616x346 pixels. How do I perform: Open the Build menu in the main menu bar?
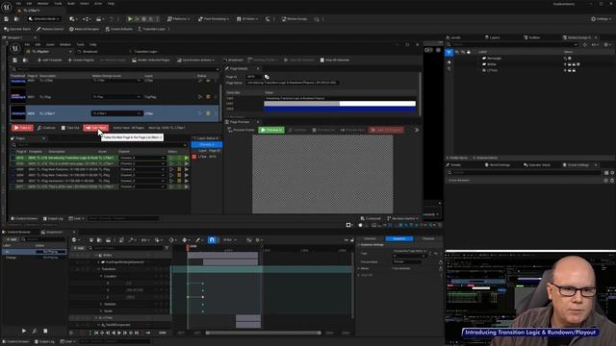pyautogui.click(x=71, y=4)
